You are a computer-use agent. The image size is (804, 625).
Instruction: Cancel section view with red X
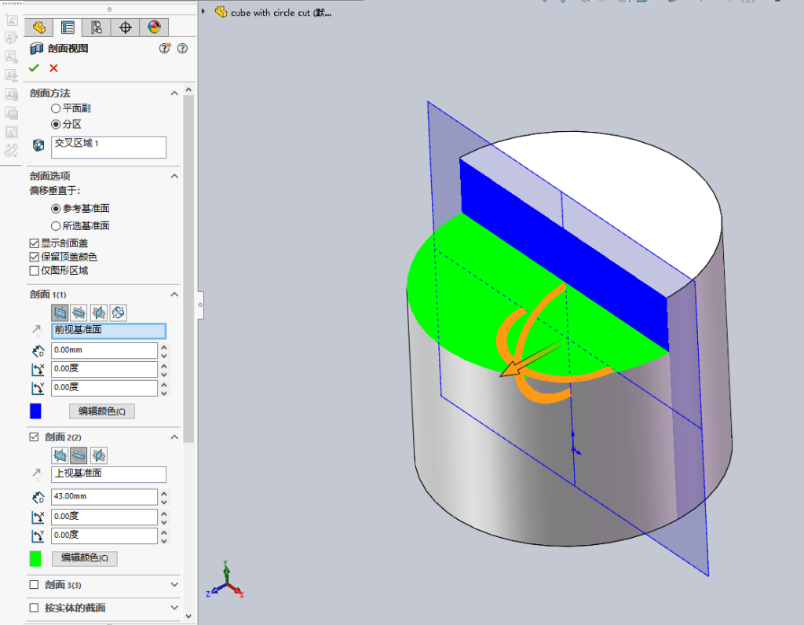[x=53, y=68]
